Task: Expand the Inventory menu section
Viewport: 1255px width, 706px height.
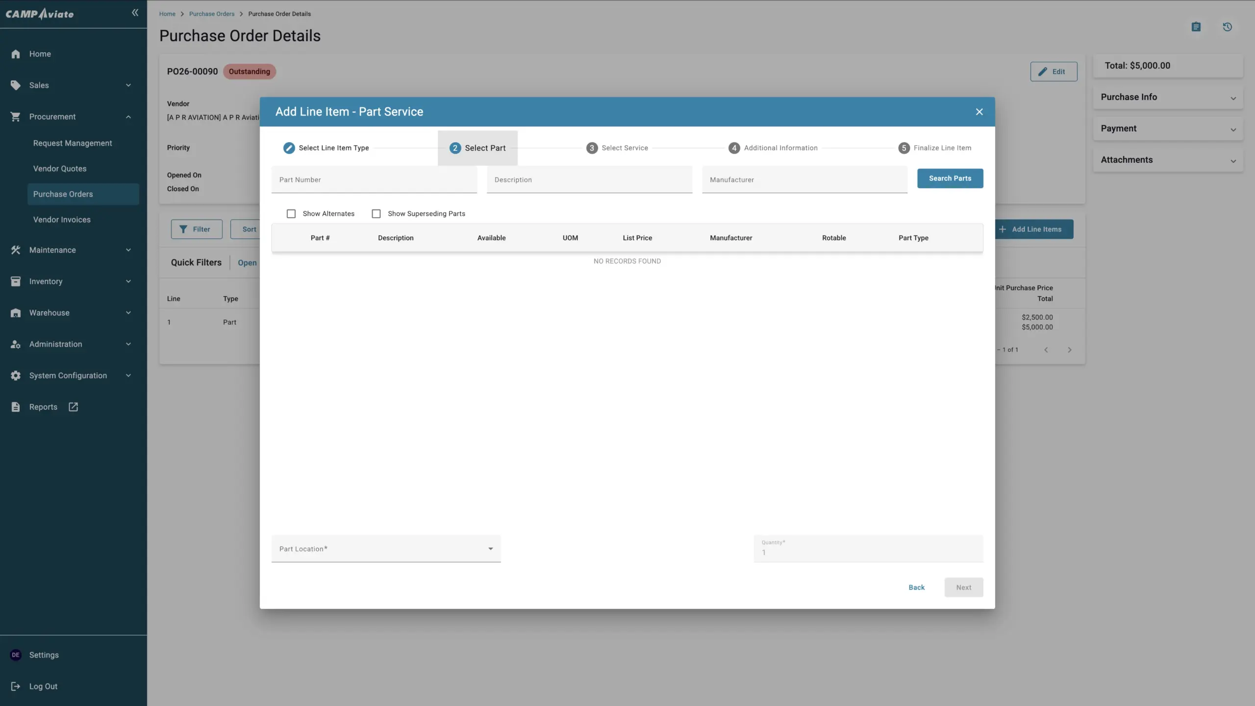Action: click(128, 281)
